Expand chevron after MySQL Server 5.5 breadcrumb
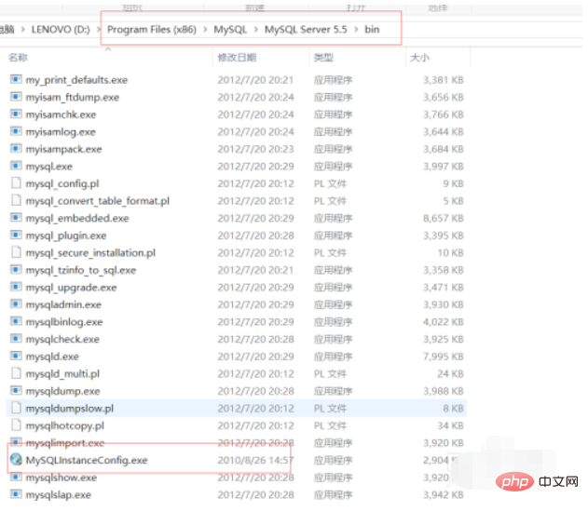 (356, 29)
